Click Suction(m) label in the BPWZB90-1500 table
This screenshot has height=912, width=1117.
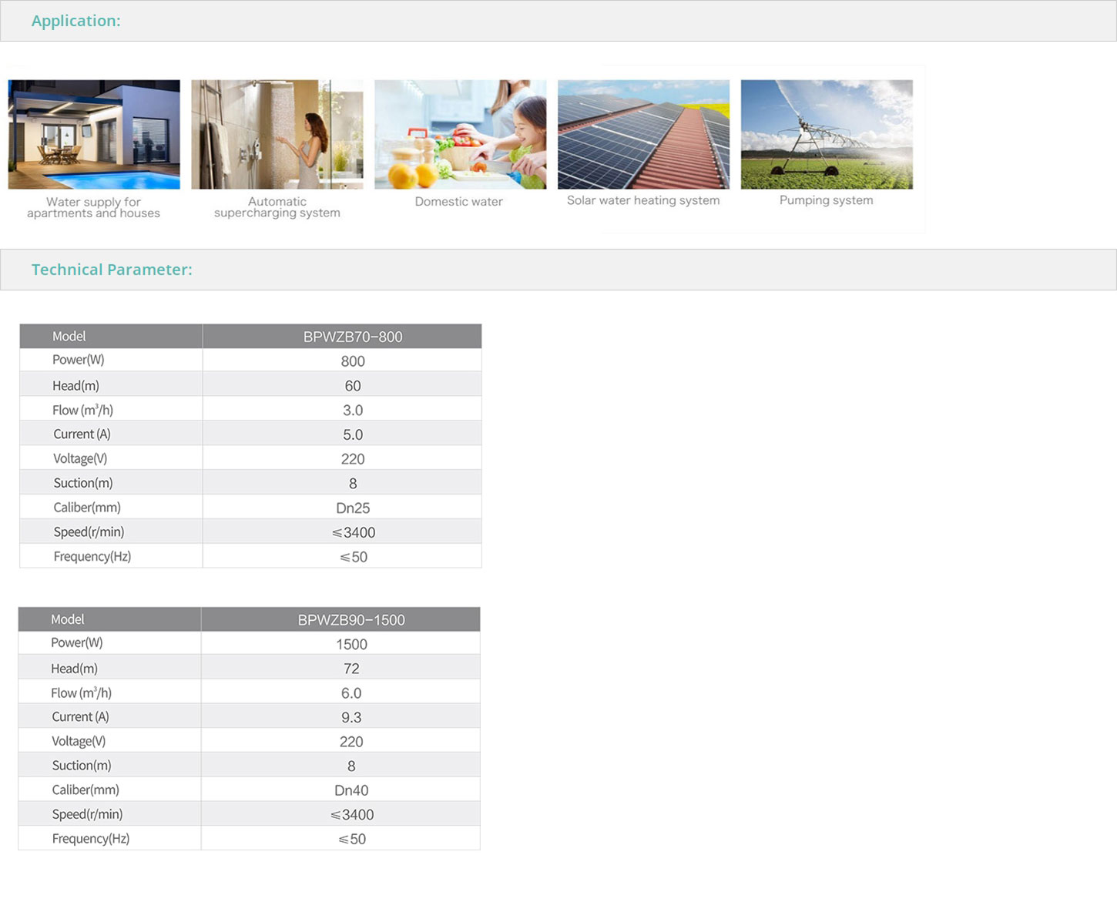[x=82, y=766]
